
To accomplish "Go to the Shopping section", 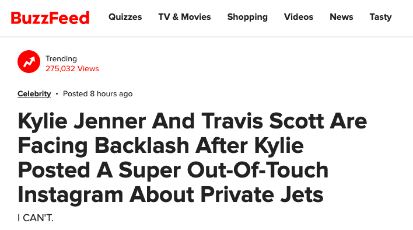I will (x=247, y=17).
